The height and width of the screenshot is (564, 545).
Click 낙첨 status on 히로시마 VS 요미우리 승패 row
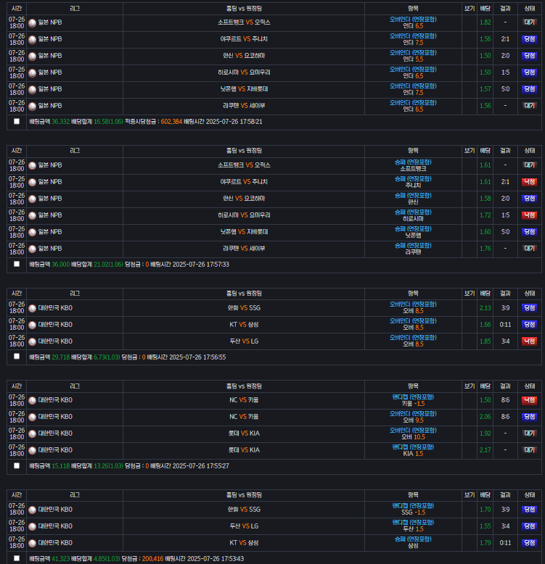[530, 215]
